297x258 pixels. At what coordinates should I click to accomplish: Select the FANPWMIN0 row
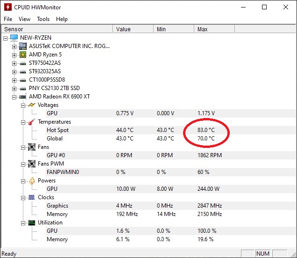pyautogui.click(x=170, y=172)
